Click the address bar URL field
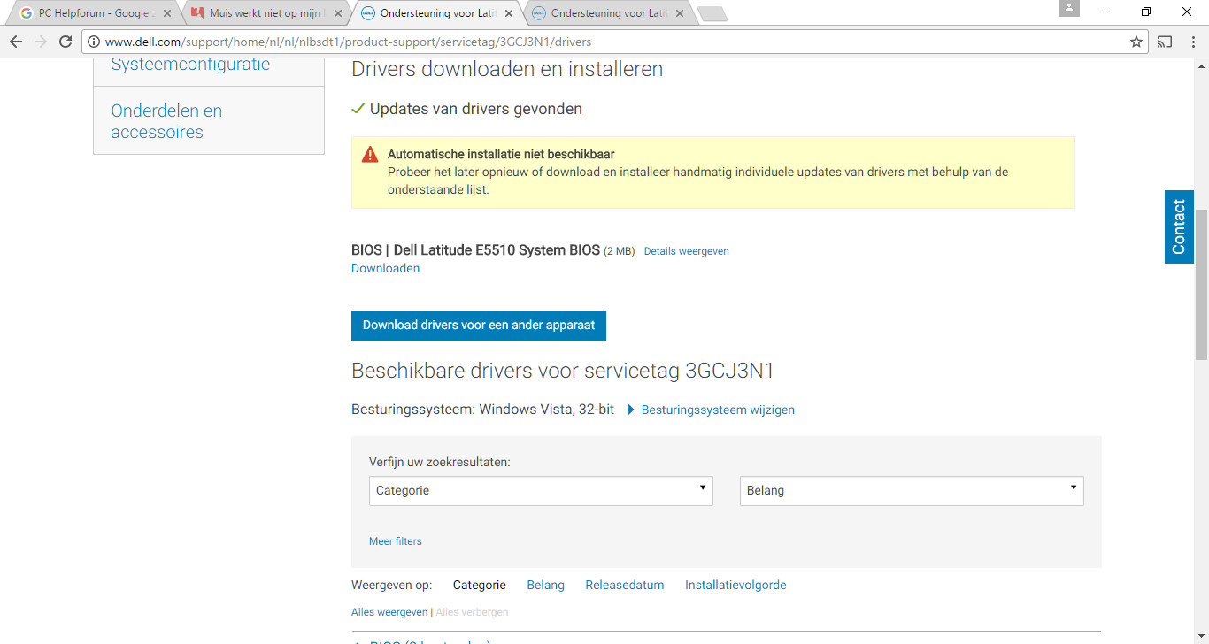The height and width of the screenshot is (644, 1209). 611,42
